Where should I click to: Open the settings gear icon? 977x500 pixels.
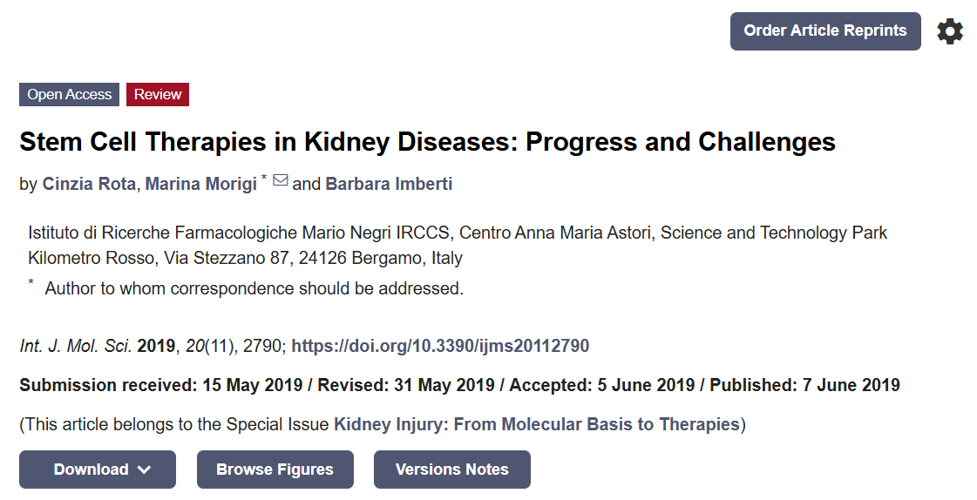[950, 32]
